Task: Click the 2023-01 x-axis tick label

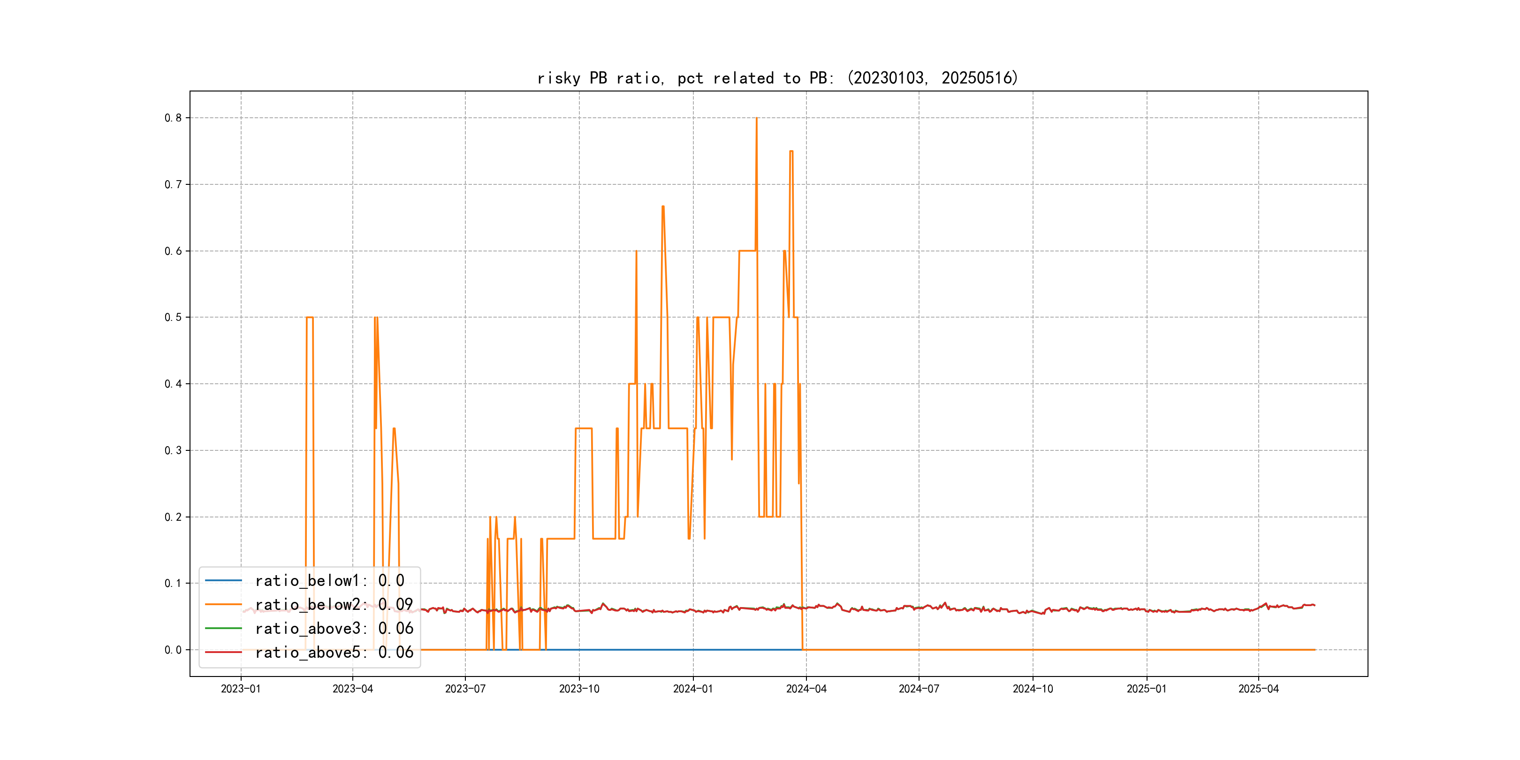Action: 240,689
